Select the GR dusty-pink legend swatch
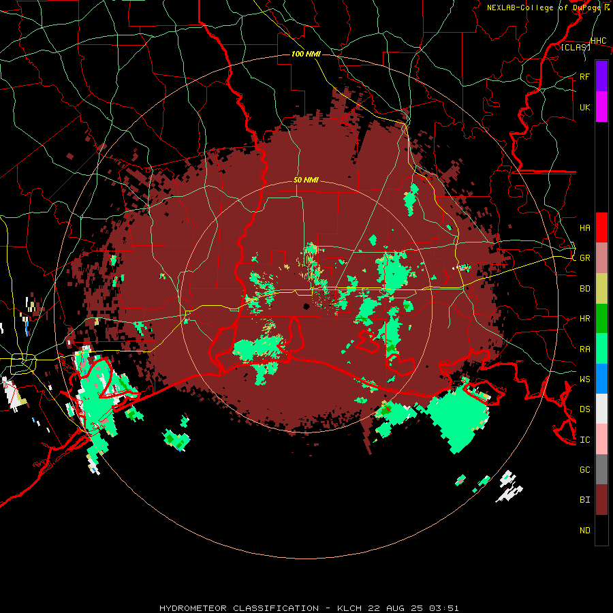This screenshot has width=613, height=613. [601, 258]
